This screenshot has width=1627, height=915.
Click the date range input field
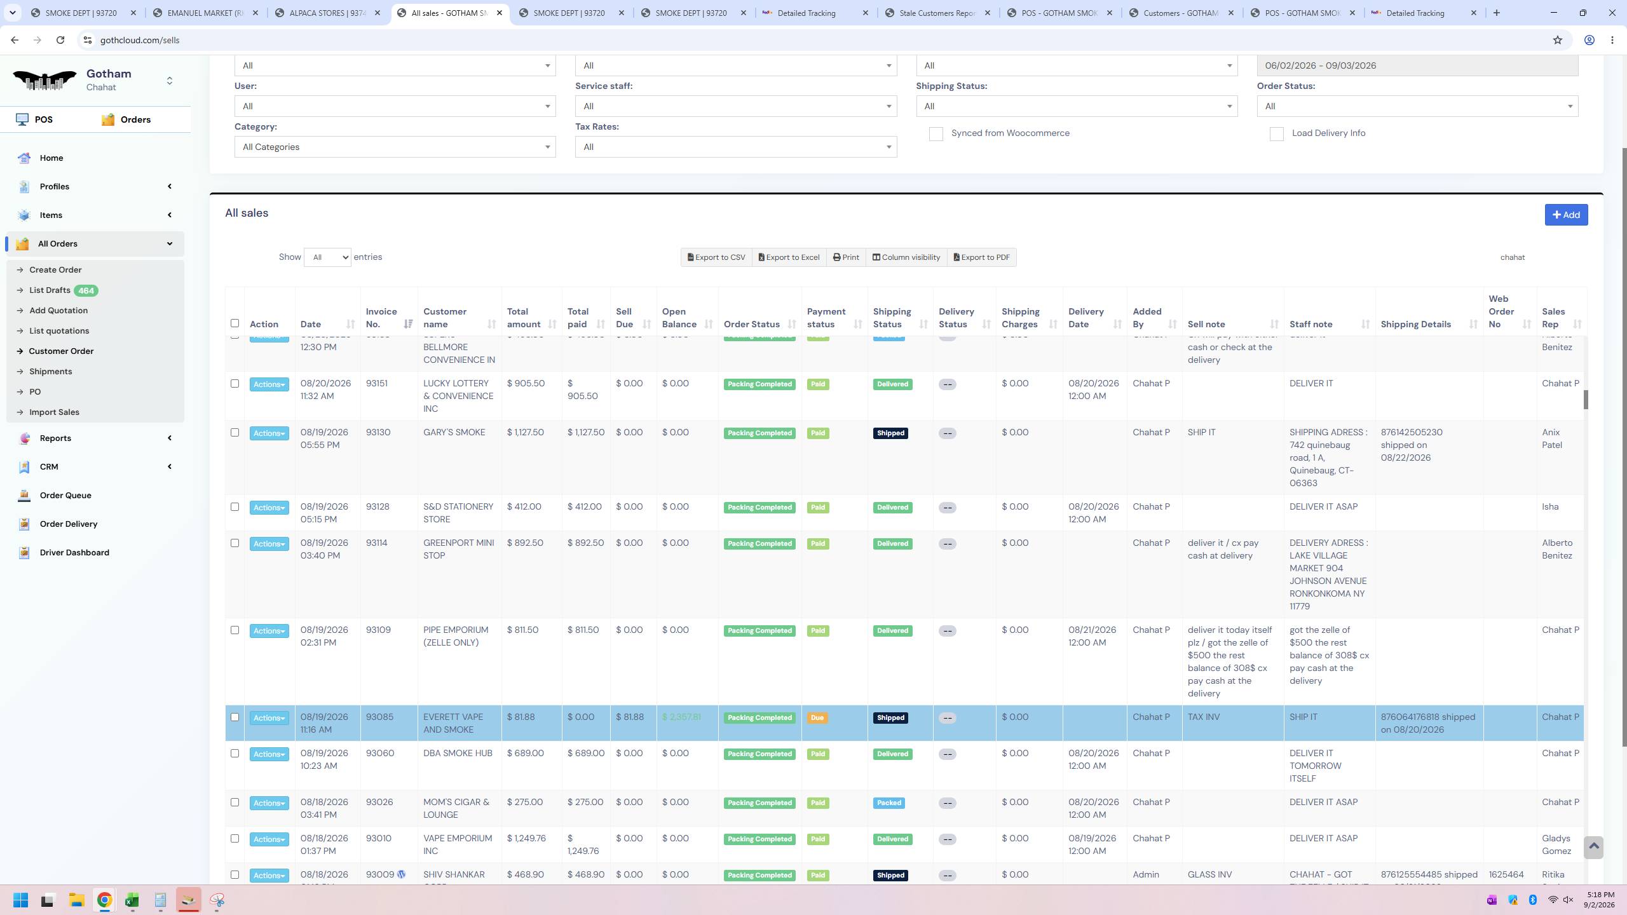(1417, 65)
